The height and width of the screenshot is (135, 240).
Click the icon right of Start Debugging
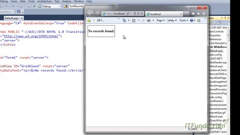pyautogui.click(x=39, y=6)
